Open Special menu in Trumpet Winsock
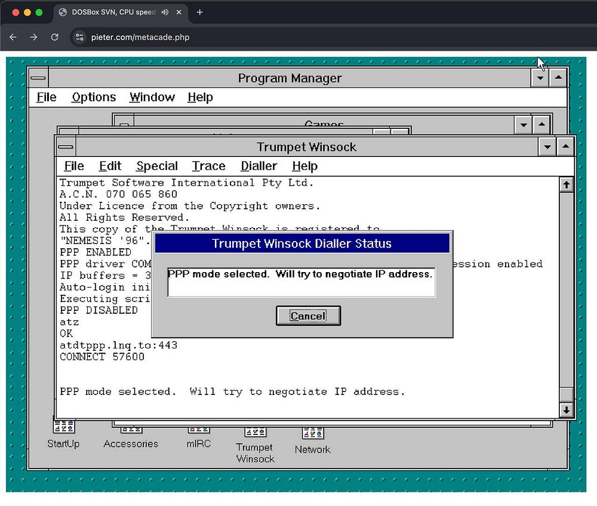The image size is (597, 506). (x=157, y=166)
